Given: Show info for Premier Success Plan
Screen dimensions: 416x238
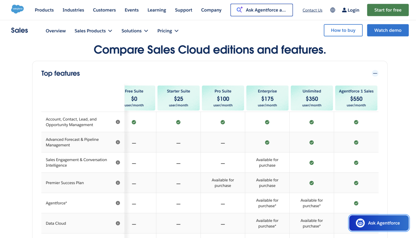Looking at the screenshot, I should click(x=118, y=183).
